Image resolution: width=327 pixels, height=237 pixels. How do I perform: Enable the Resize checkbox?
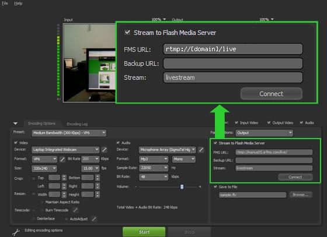[33, 194]
